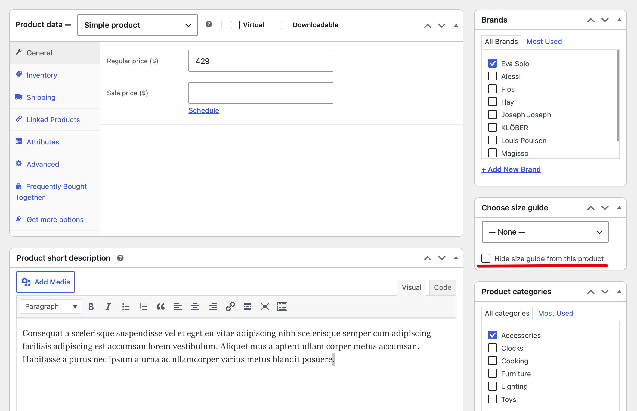Tick Hide size guide from this product
Viewport: 637px width, 411px height.
click(x=486, y=258)
